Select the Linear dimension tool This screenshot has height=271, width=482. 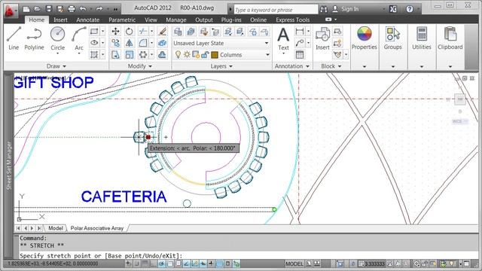[300, 32]
